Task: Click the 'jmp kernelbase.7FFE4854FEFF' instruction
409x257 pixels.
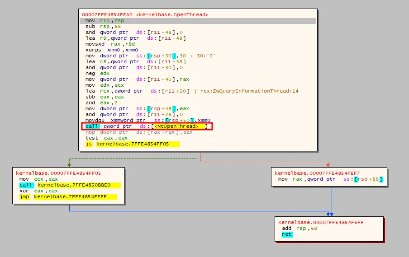Action: 68,197
